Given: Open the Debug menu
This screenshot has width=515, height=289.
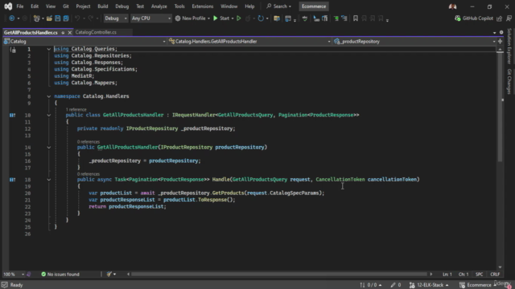Looking at the screenshot, I should pyautogui.click(x=122, y=6).
